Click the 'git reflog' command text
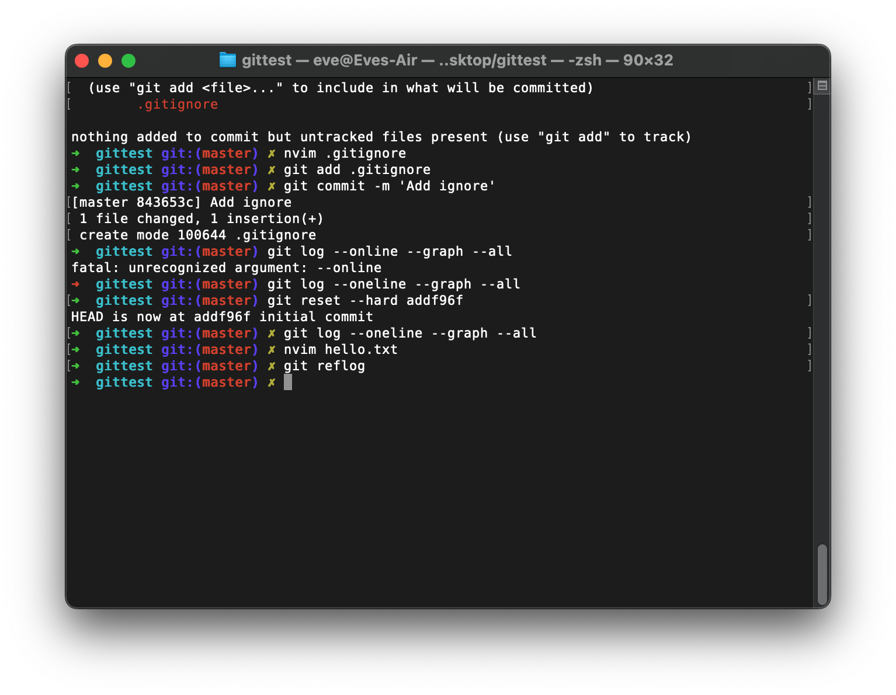The image size is (896, 695). point(324,366)
